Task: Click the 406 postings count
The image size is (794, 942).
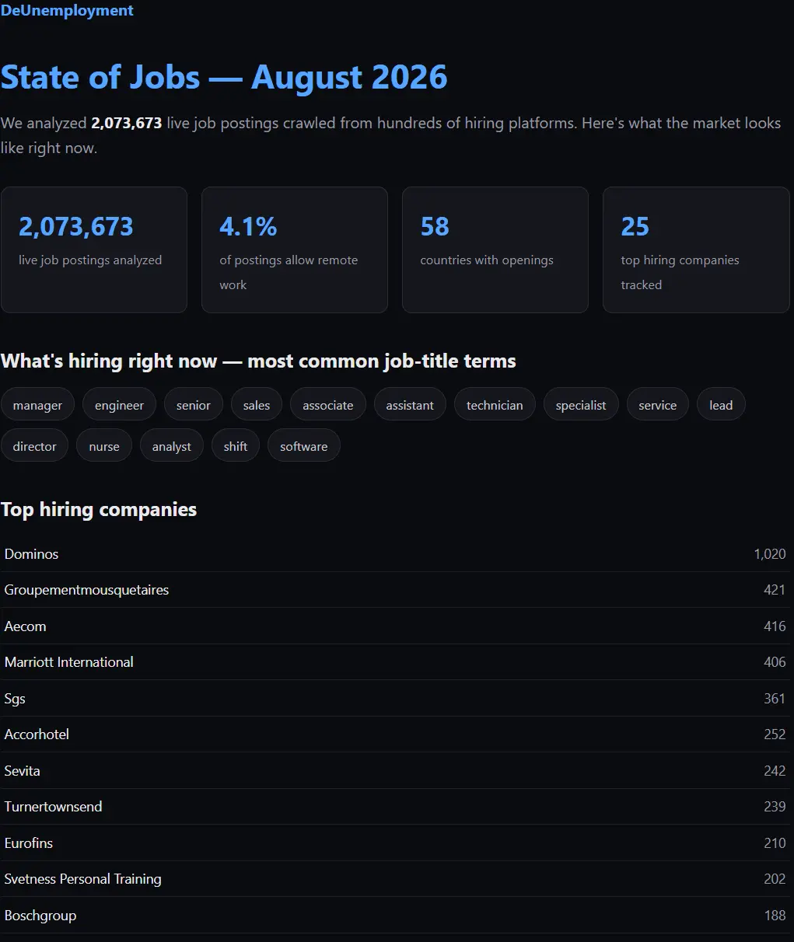Action: tap(775, 662)
